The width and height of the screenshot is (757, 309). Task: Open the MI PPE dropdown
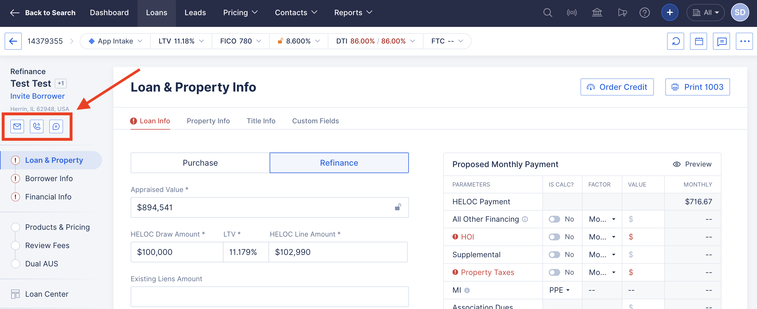[559, 290]
